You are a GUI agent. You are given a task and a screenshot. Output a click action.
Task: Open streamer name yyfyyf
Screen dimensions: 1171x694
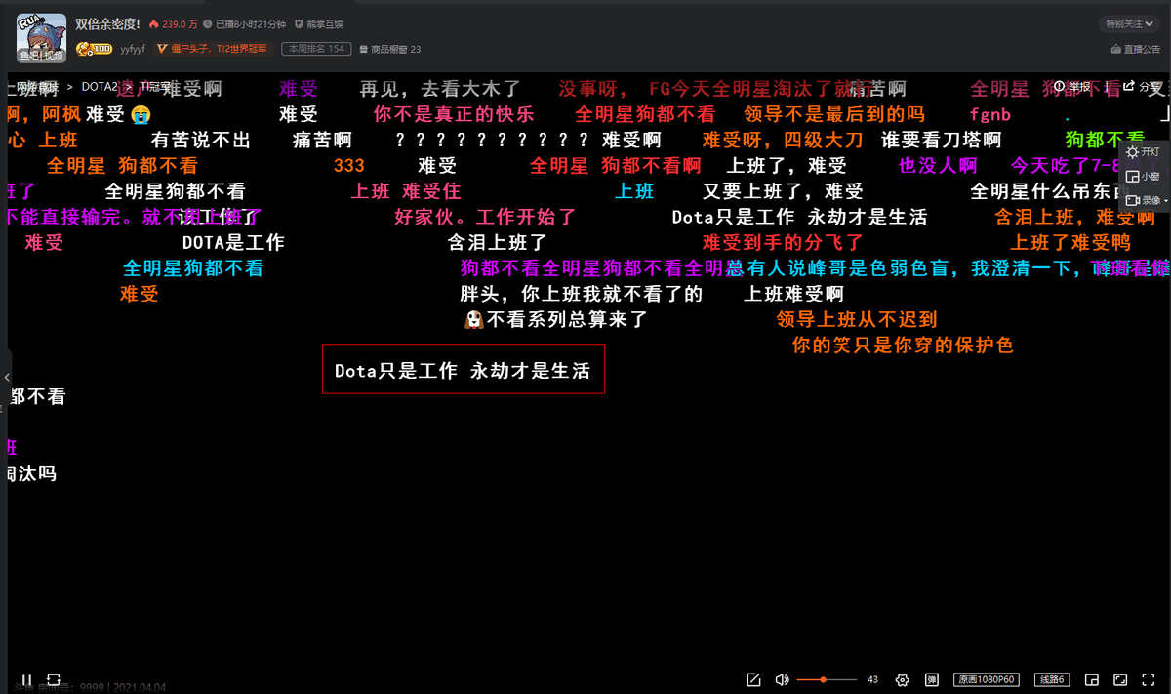click(x=133, y=49)
